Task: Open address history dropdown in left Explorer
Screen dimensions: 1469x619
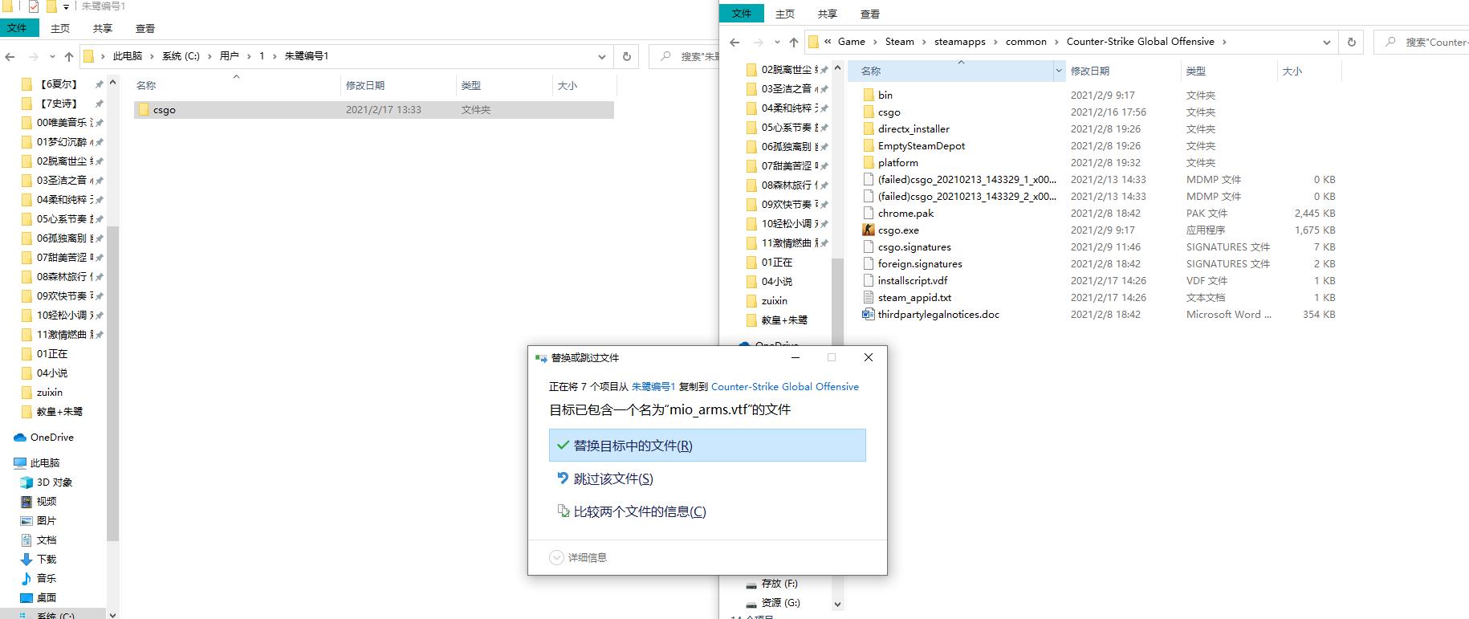Action: (x=602, y=56)
